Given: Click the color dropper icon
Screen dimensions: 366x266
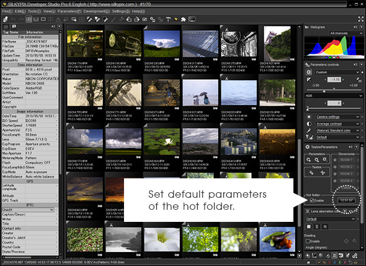Looking at the screenshot, I should pos(309,131).
